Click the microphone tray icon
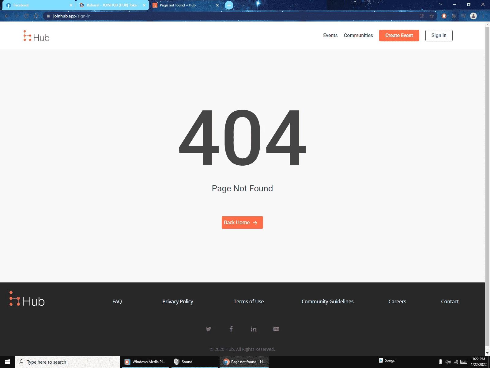 (440, 362)
